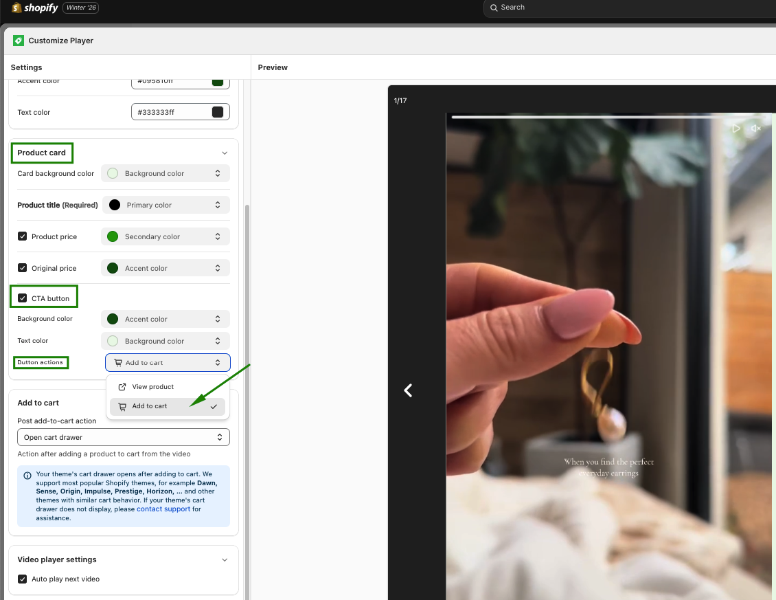Click the info icon in blue notice
Screen dimensions: 776x600
[27, 476]
